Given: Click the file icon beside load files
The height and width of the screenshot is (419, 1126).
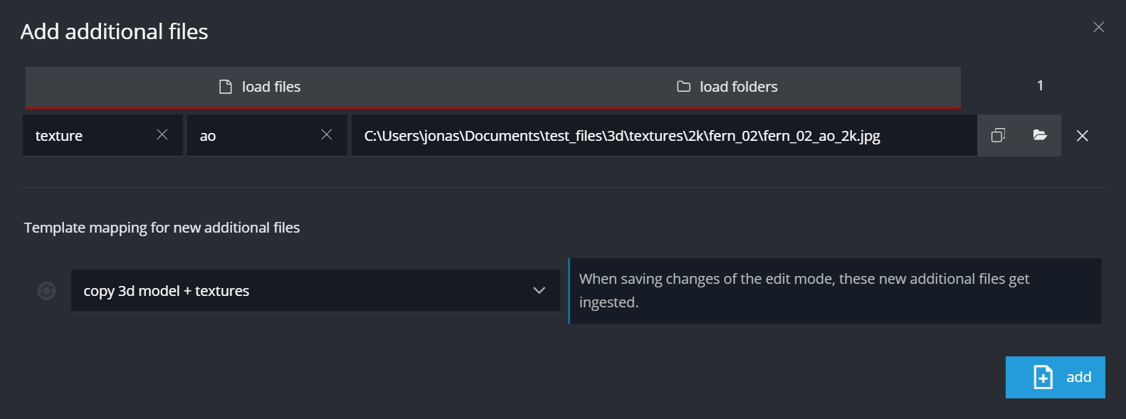Looking at the screenshot, I should click(226, 87).
